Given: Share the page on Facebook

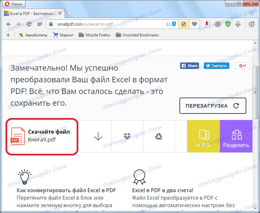Looking at the screenshot, I should coord(189,66).
